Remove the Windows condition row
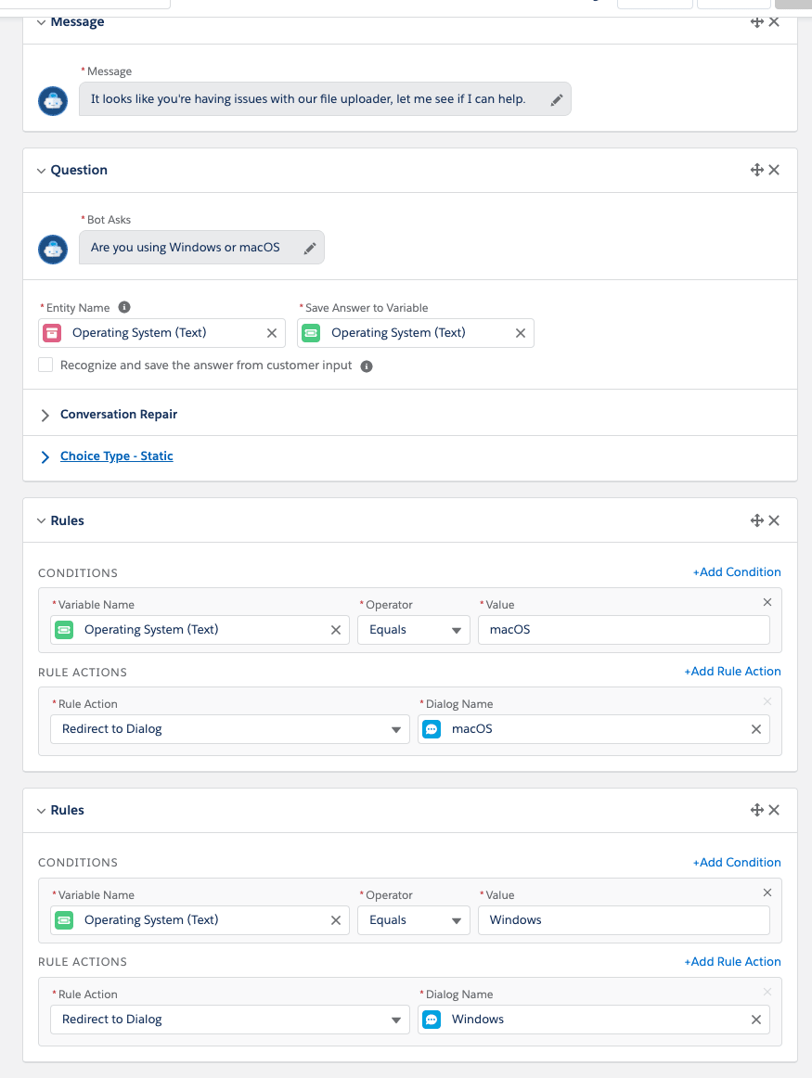Image resolution: width=812 pixels, height=1078 pixels. 767,892
